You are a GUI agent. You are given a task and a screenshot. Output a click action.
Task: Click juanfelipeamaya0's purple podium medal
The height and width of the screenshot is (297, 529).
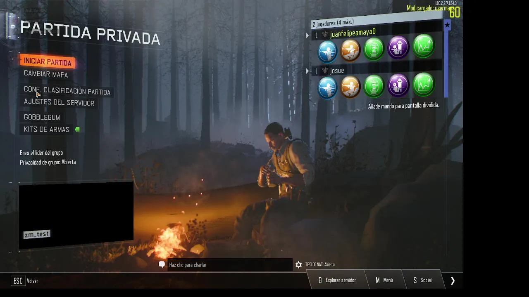(x=398, y=47)
